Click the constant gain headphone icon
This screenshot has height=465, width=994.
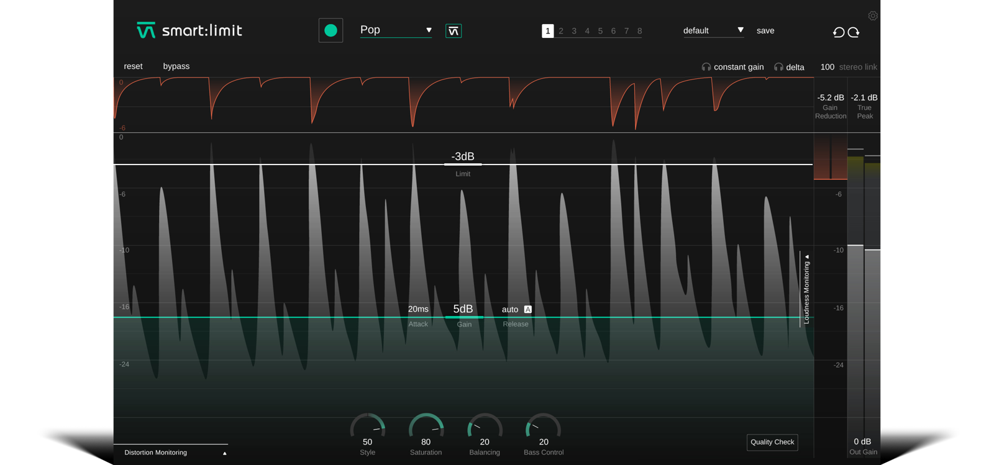coord(706,67)
